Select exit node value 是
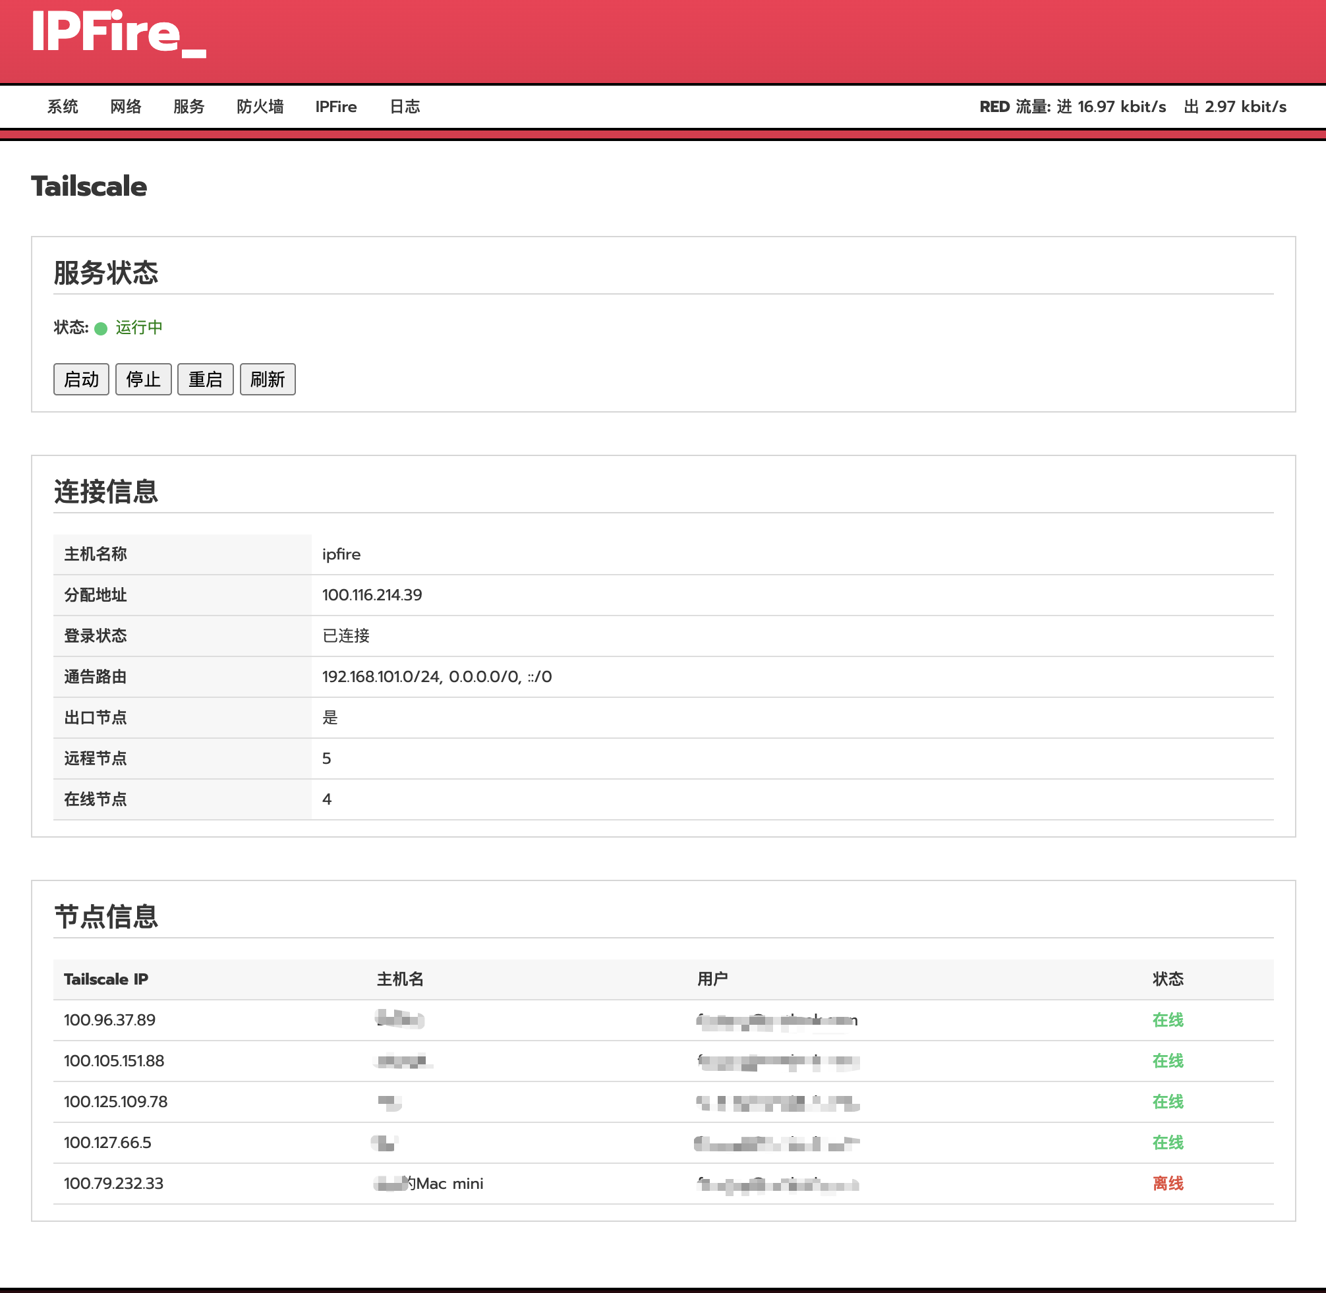This screenshot has height=1293, width=1326. (330, 717)
